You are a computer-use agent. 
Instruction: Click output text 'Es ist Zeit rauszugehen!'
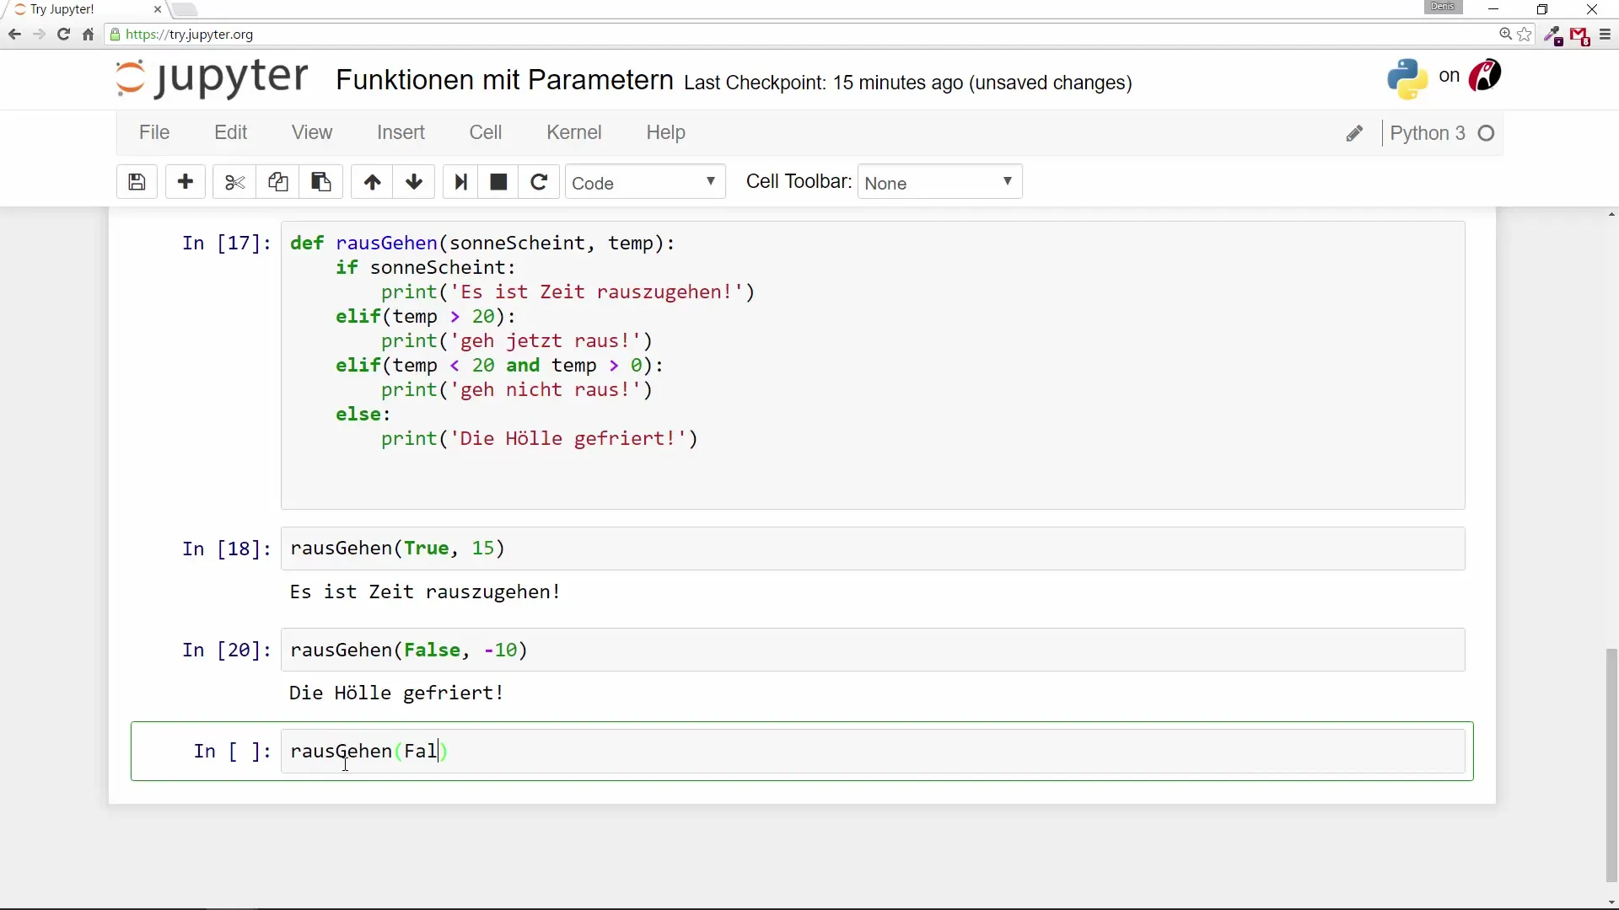425,591
